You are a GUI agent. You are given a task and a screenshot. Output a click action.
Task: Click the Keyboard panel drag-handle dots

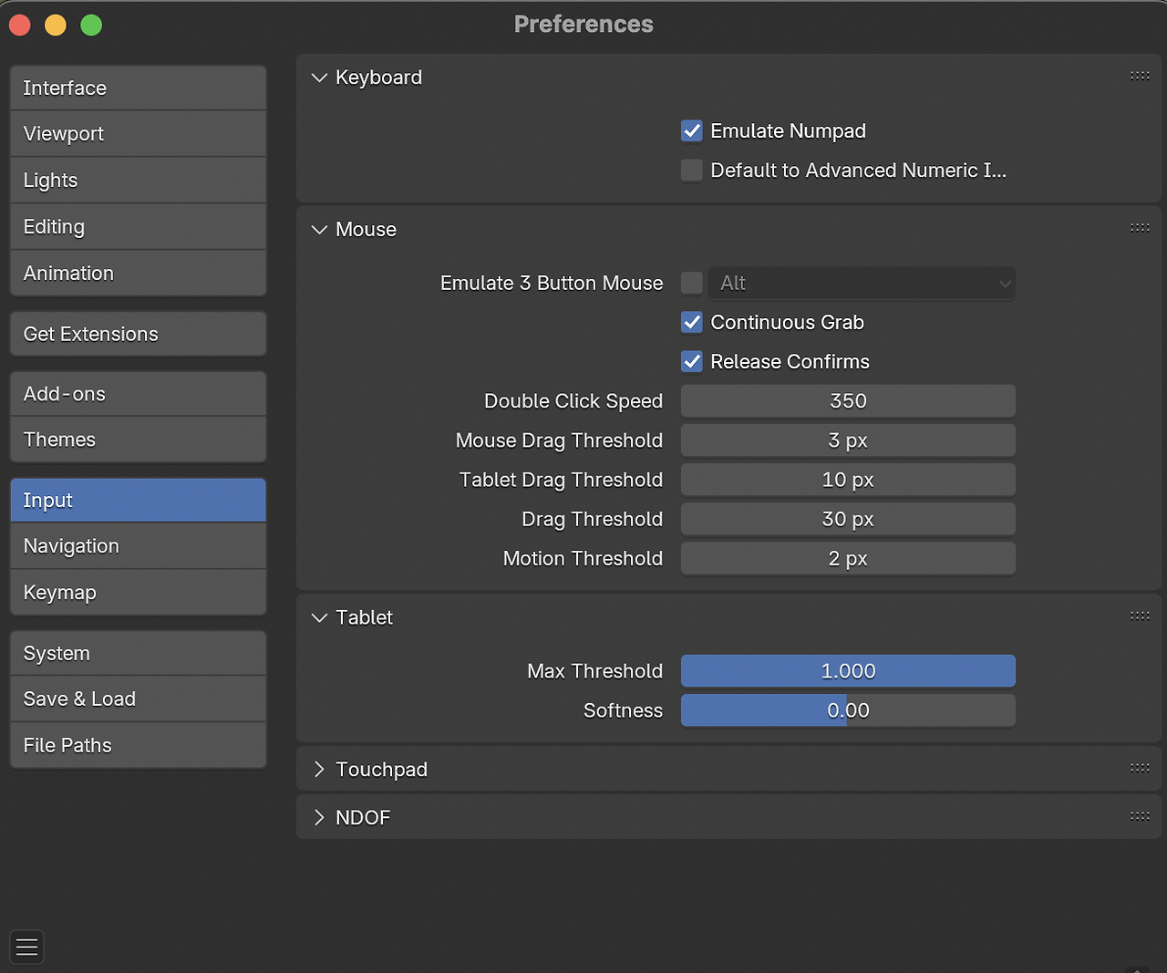click(1140, 76)
